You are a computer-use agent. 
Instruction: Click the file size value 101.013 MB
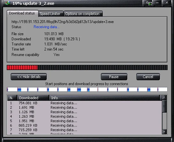point(54,34)
